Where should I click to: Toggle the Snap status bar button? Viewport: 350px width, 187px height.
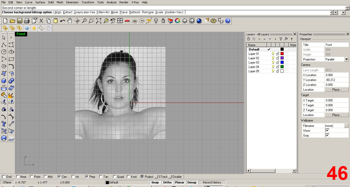coord(155,182)
